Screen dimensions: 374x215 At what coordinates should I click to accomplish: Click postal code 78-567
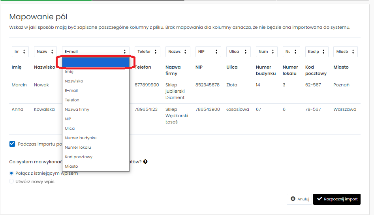pyautogui.click(x=313, y=109)
